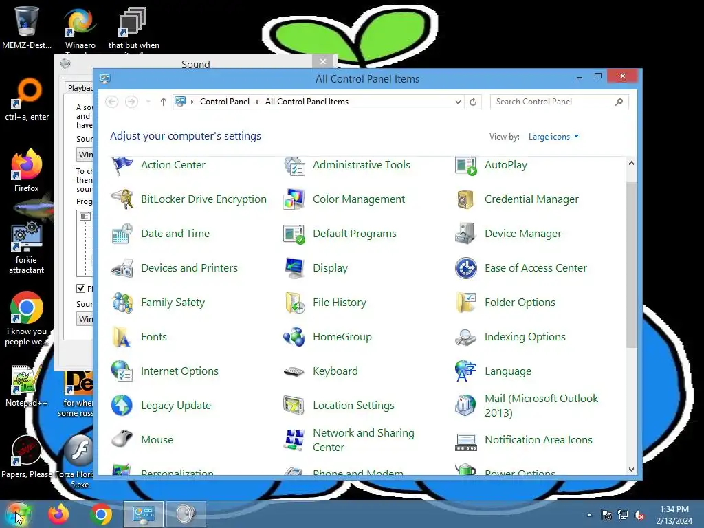Open the Legacy Update arrow icon
The image size is (704, 528).
pyautogui.click(x=122, y=406)
